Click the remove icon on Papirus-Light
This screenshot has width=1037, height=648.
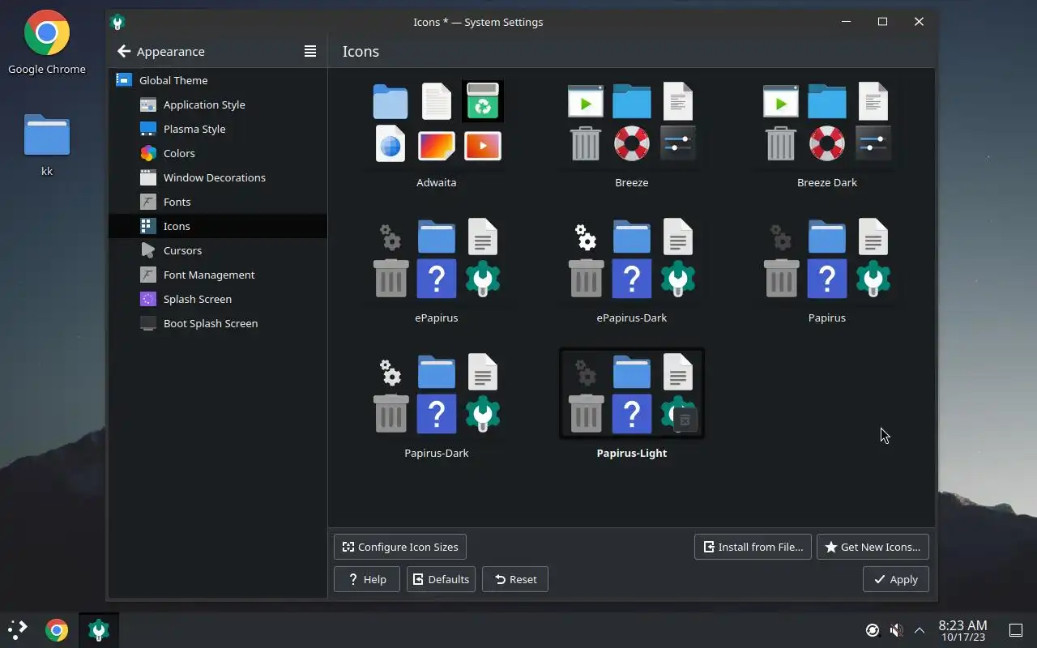(x=685, y=420)
